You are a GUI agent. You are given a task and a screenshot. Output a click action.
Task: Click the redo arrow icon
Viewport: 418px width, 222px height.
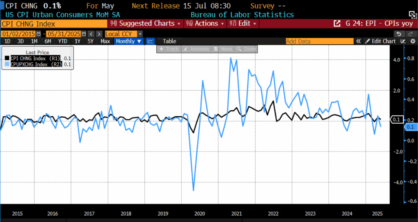411,33
